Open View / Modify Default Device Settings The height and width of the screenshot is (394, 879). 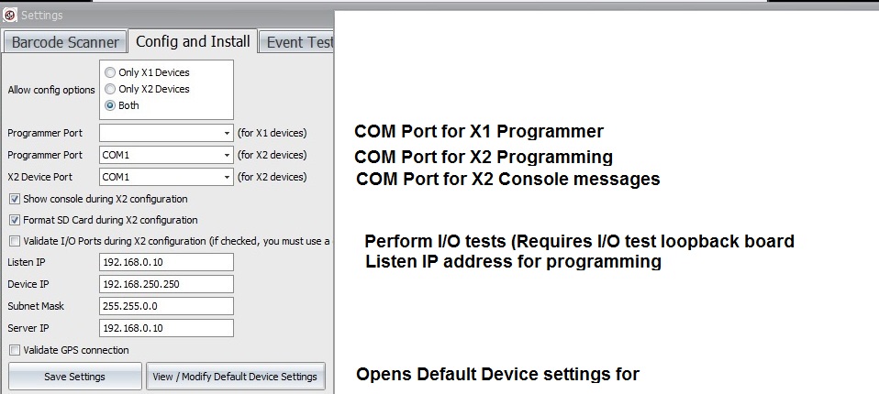click(x=236, y=377)
